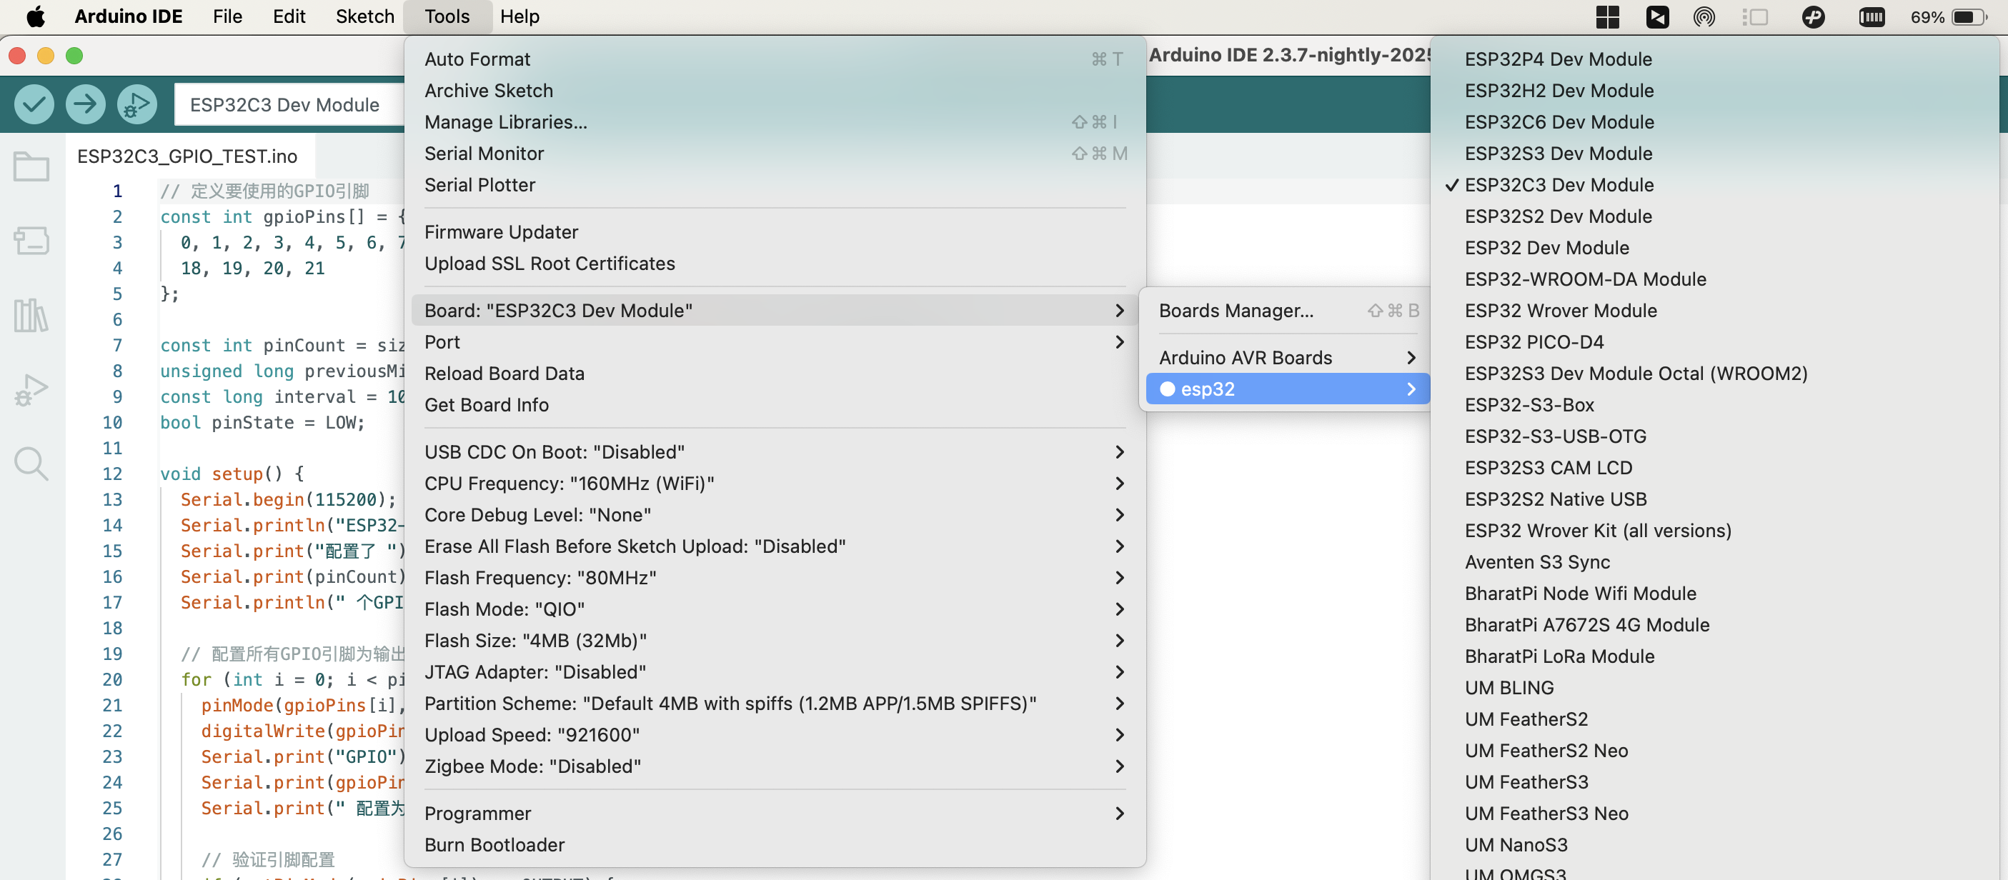Open CPU Frequency options
The image size is (2008, 880).
(x=775, y=484)
